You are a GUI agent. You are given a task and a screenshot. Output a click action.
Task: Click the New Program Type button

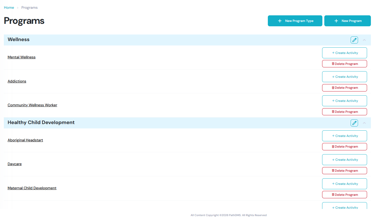coord(295,21)
